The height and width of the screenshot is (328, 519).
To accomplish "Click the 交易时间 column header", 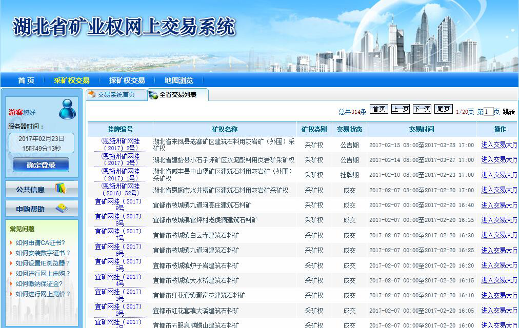I will click(421, 129).
